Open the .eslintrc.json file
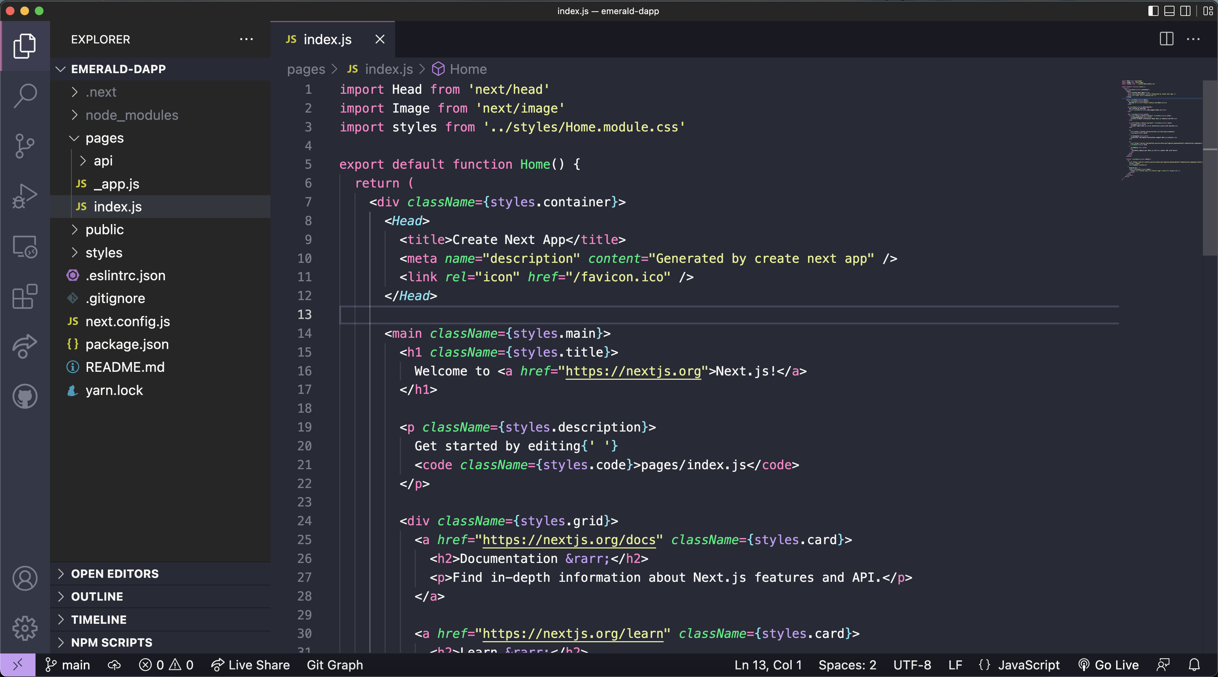The width and height of the screenshot is (1218, 677). click(160, 275)
